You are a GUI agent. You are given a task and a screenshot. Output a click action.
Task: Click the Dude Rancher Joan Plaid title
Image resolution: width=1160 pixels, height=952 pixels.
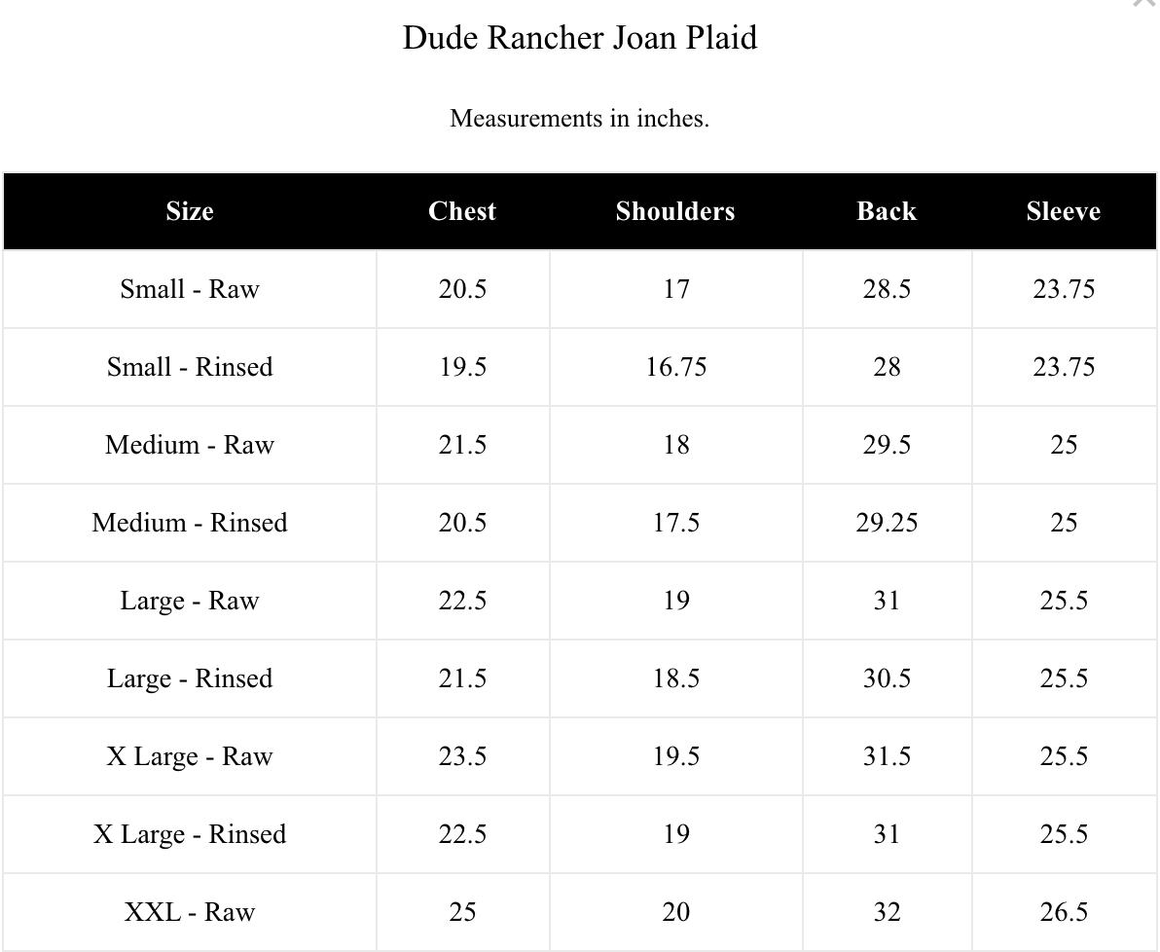[x=580, y=38]
